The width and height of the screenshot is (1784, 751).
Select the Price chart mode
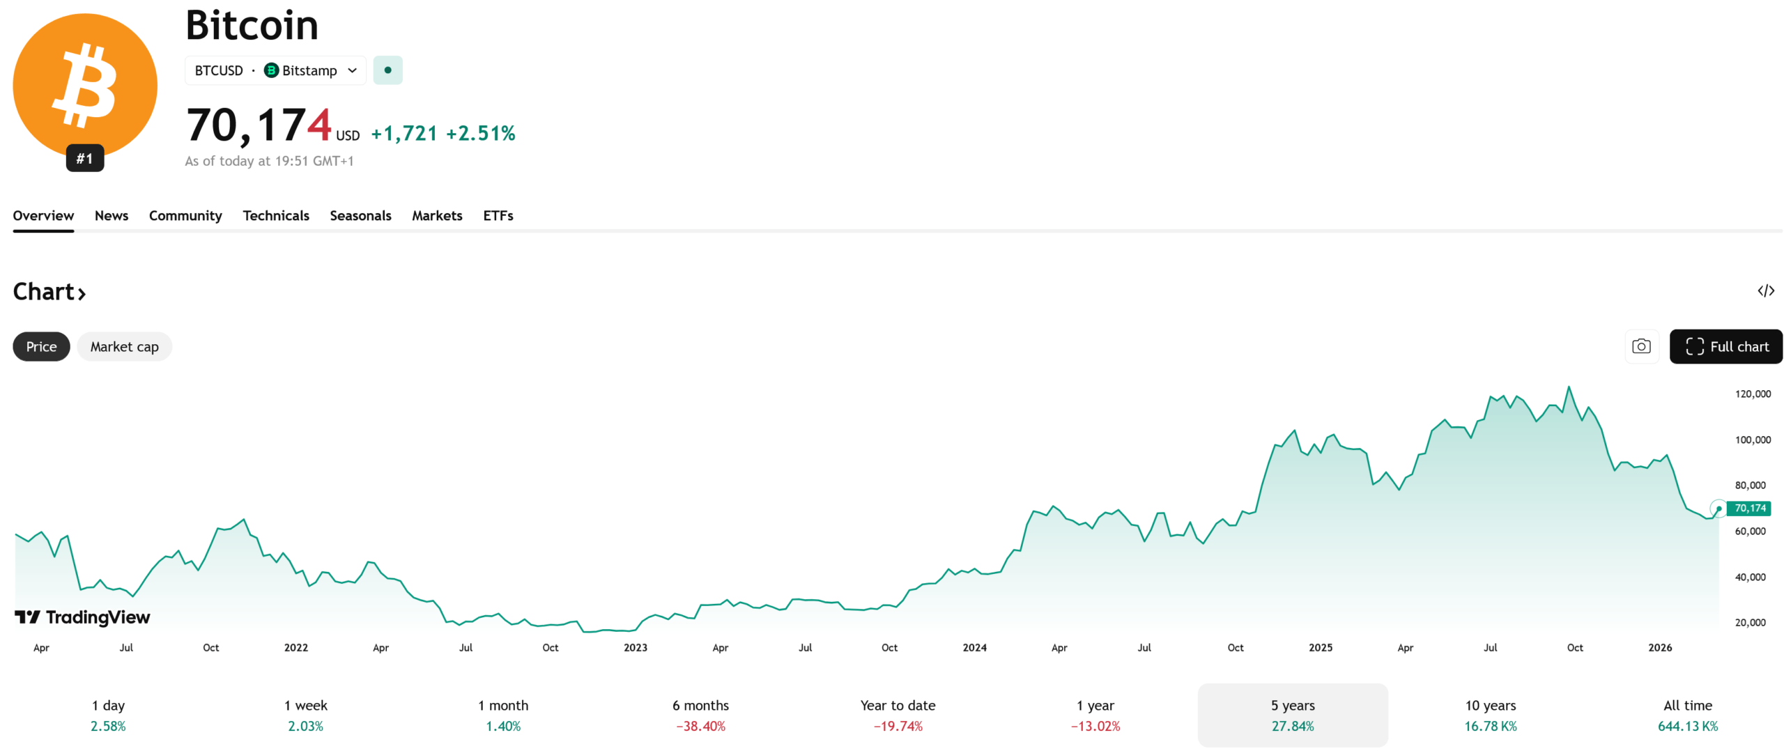click(x=40, y=346)
